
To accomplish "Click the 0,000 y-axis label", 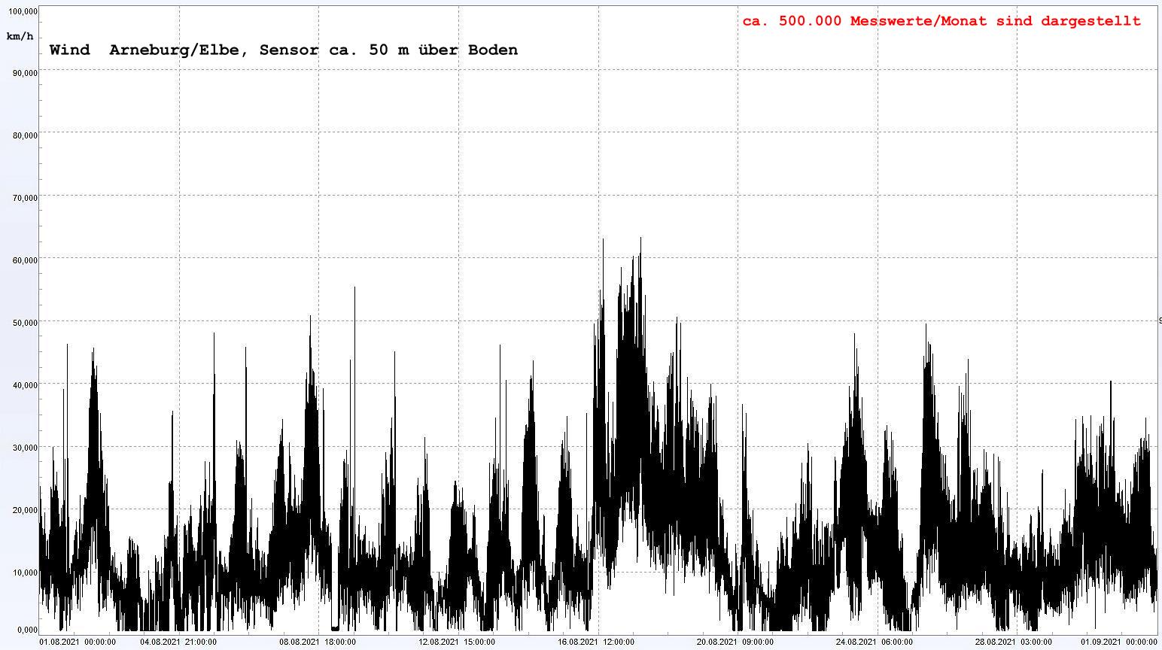I will coord(27,630).
